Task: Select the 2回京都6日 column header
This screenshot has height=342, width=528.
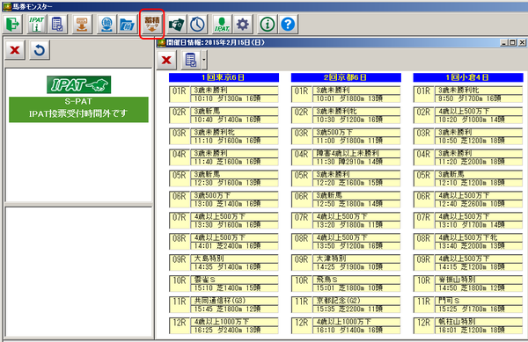Action: (x=346, y=77)
